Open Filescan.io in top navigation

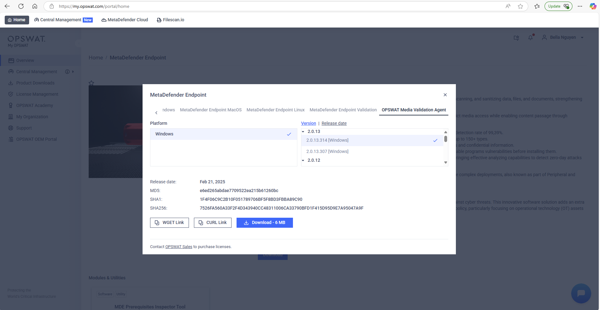tap(170, 20)
